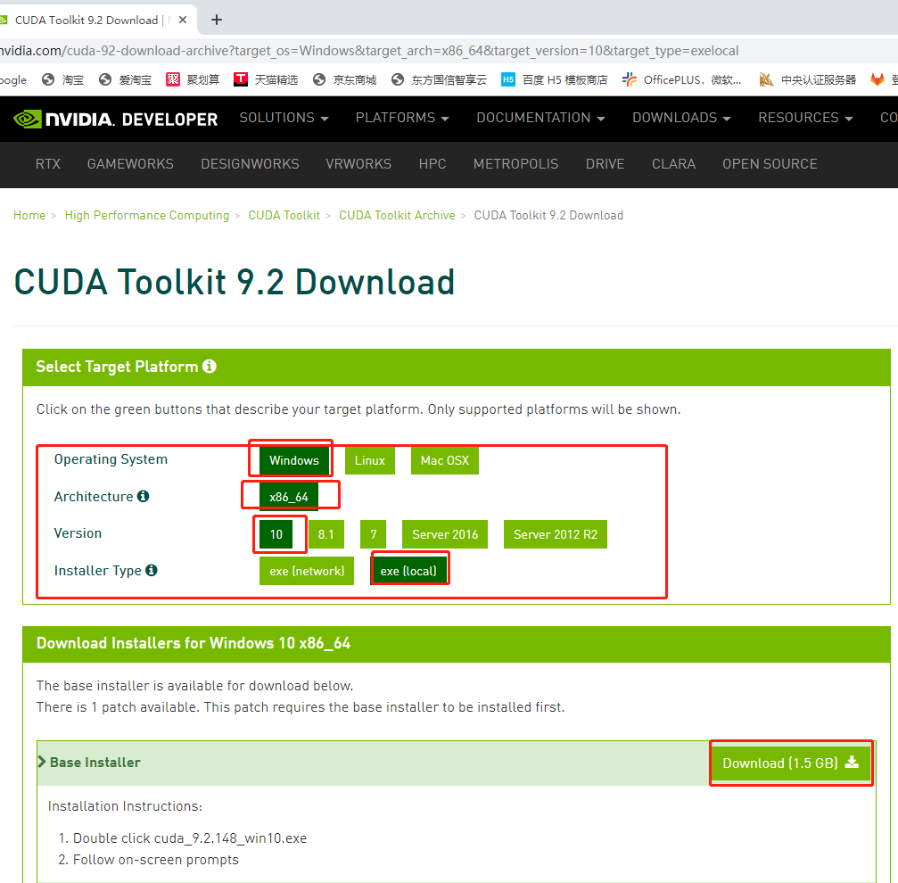
Task: Open the 百度 H5 模板商店 bookmark
Action: point(555,79)
